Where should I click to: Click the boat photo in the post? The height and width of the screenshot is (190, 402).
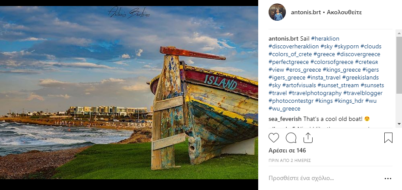click(129, 92)
